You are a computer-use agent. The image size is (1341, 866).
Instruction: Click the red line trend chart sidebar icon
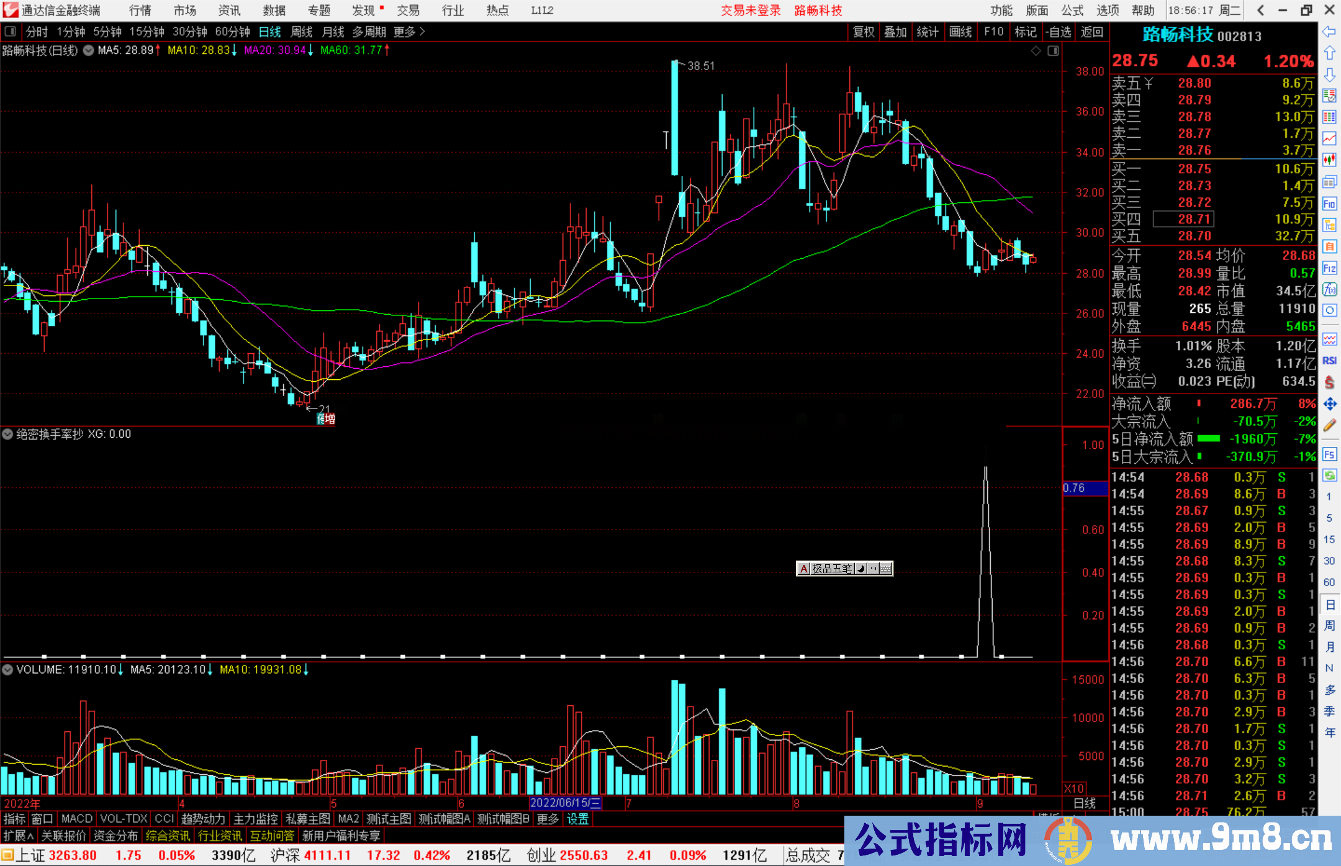pos(1329,138)
